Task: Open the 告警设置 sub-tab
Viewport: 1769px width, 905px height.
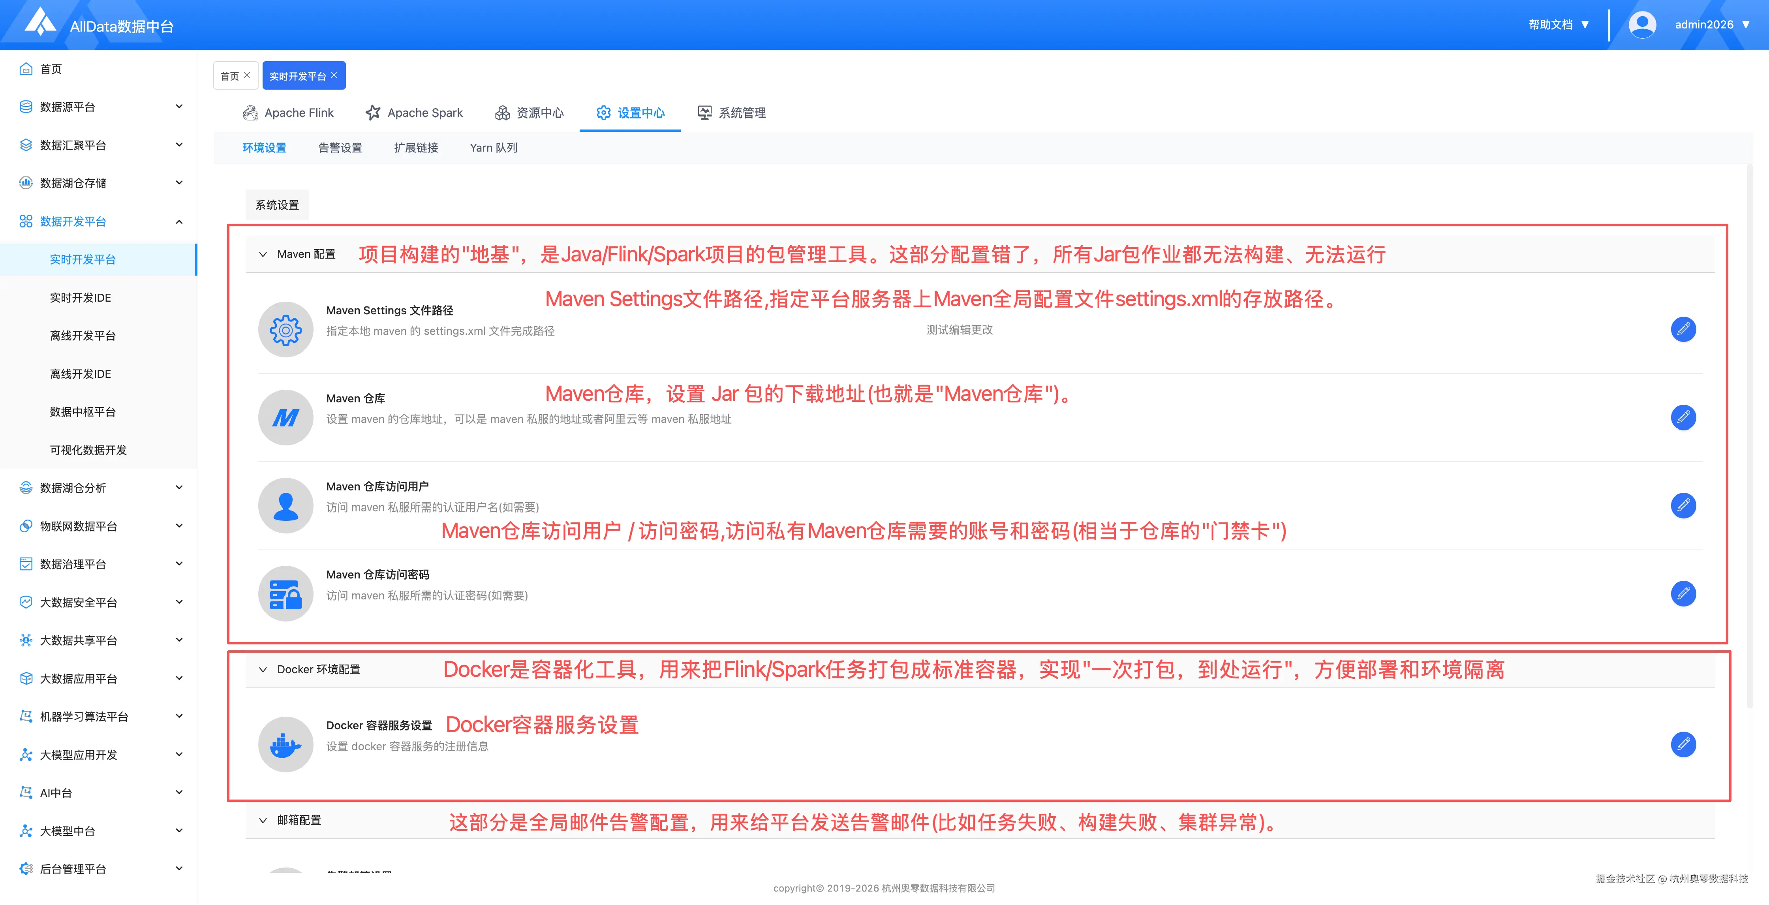Action: (x=340, y=148)
